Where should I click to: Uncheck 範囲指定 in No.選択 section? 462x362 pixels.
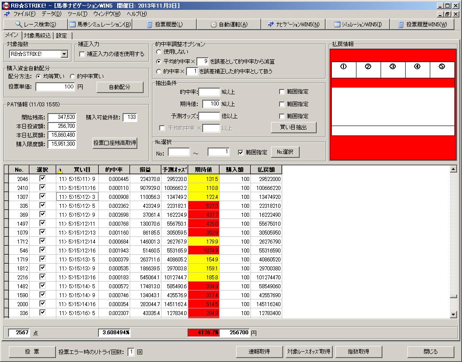click(x=241, y=152)
